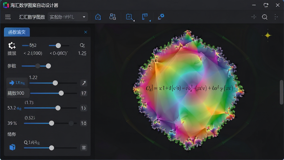
Task: Click the gear icon above 擴展
Action: pyautogui.click(x=12, y=46)
